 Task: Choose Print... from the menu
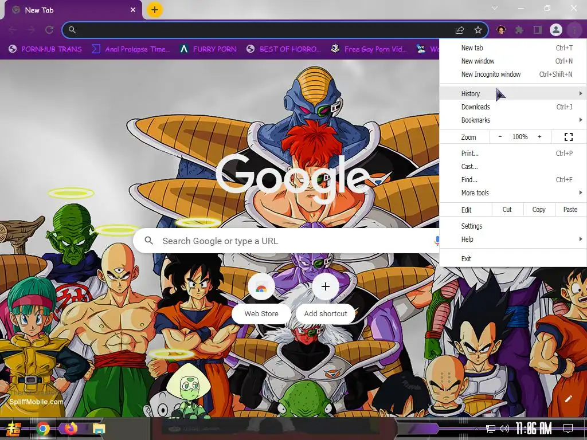(513, 154)
